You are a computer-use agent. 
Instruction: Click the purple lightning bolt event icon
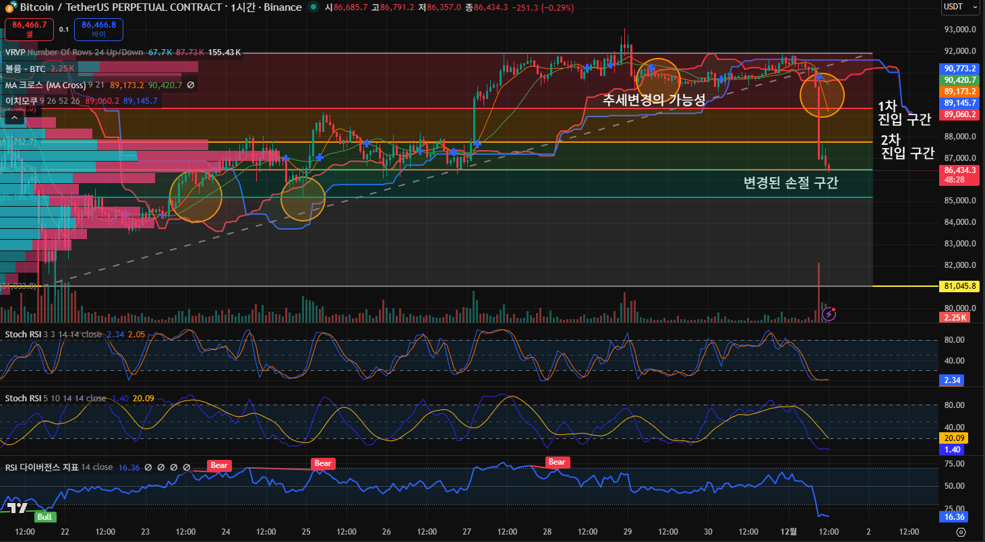829,314
